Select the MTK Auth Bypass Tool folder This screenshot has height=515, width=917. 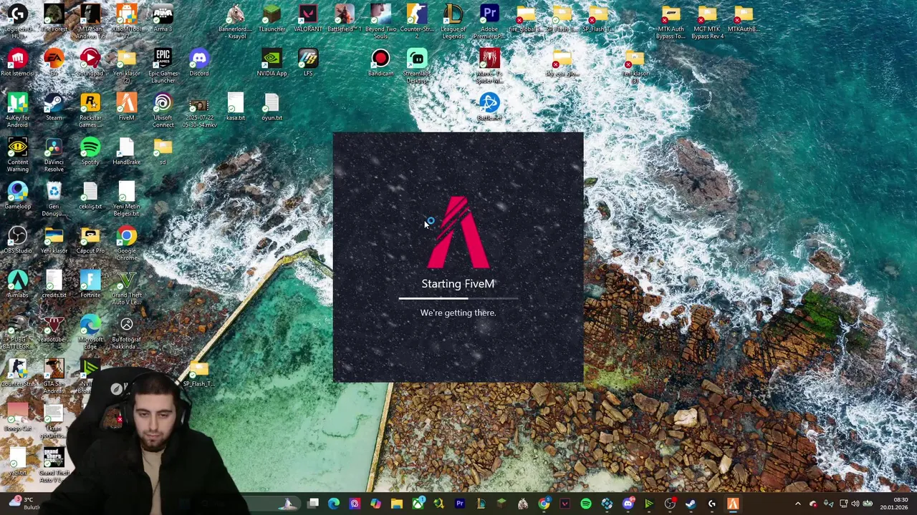(671, 20)
